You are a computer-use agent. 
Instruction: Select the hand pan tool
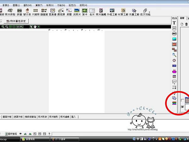[35, 27]
